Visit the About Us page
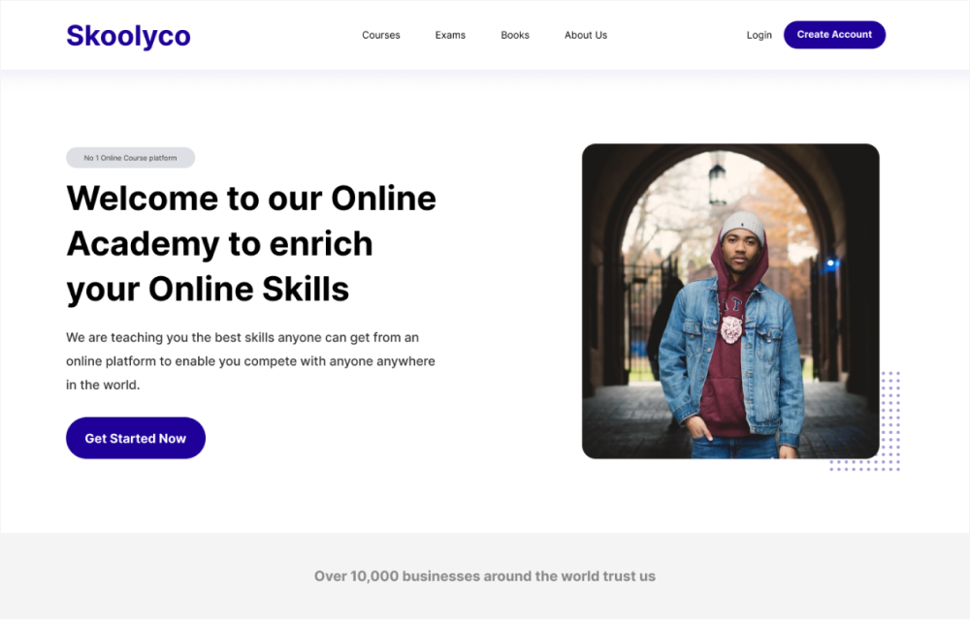The width and height of the screenshot is (970, 620). click(x=586, y=35)
